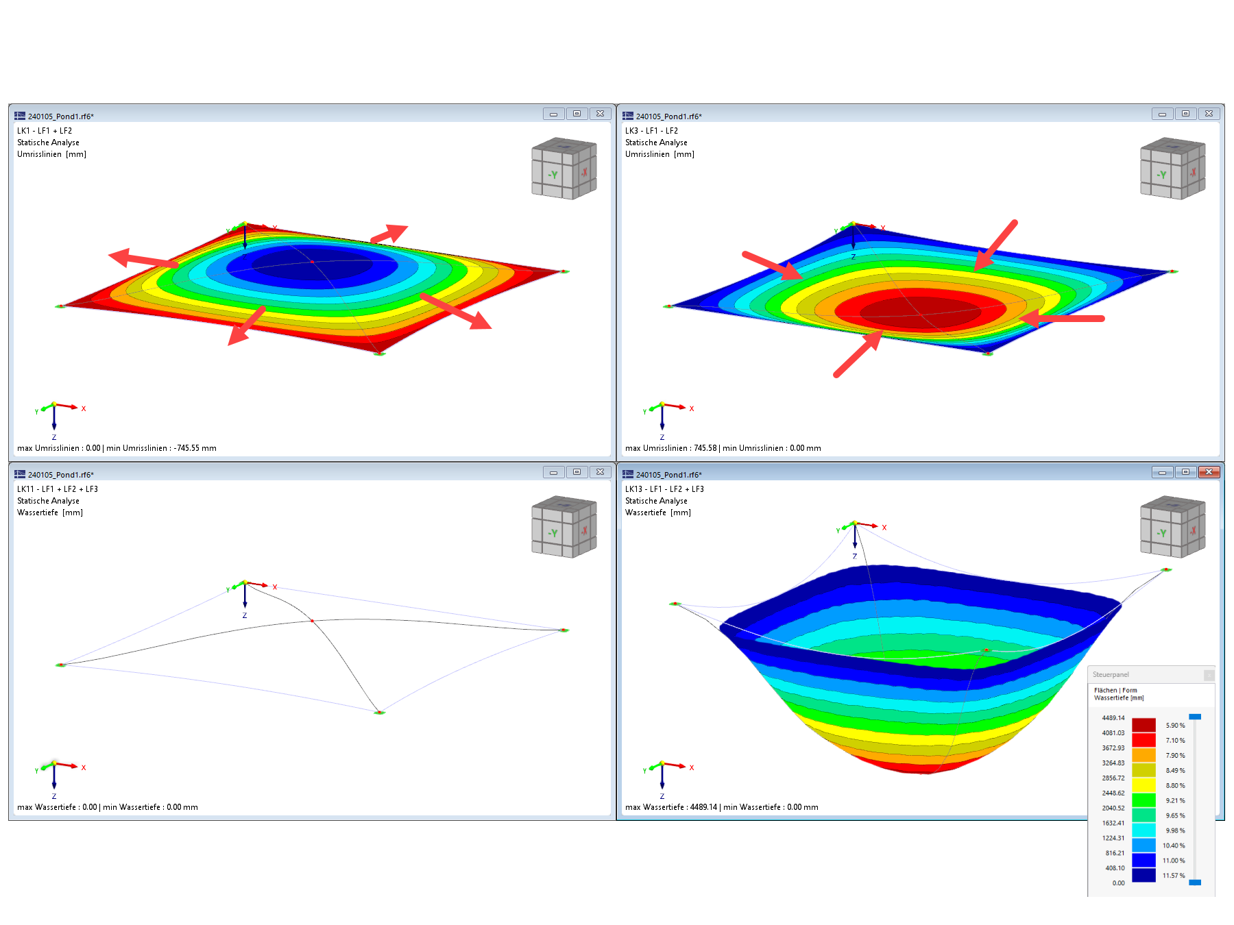This screenshot has width=1234, height=925.
Task: Minimize the LK13 Wassertiefe window
Action: tap(1162, 472)
